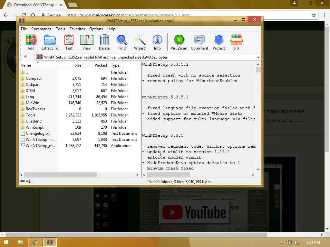Open the File menu

pos(24,29)
